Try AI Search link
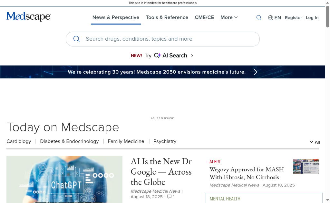 point(162,56)
